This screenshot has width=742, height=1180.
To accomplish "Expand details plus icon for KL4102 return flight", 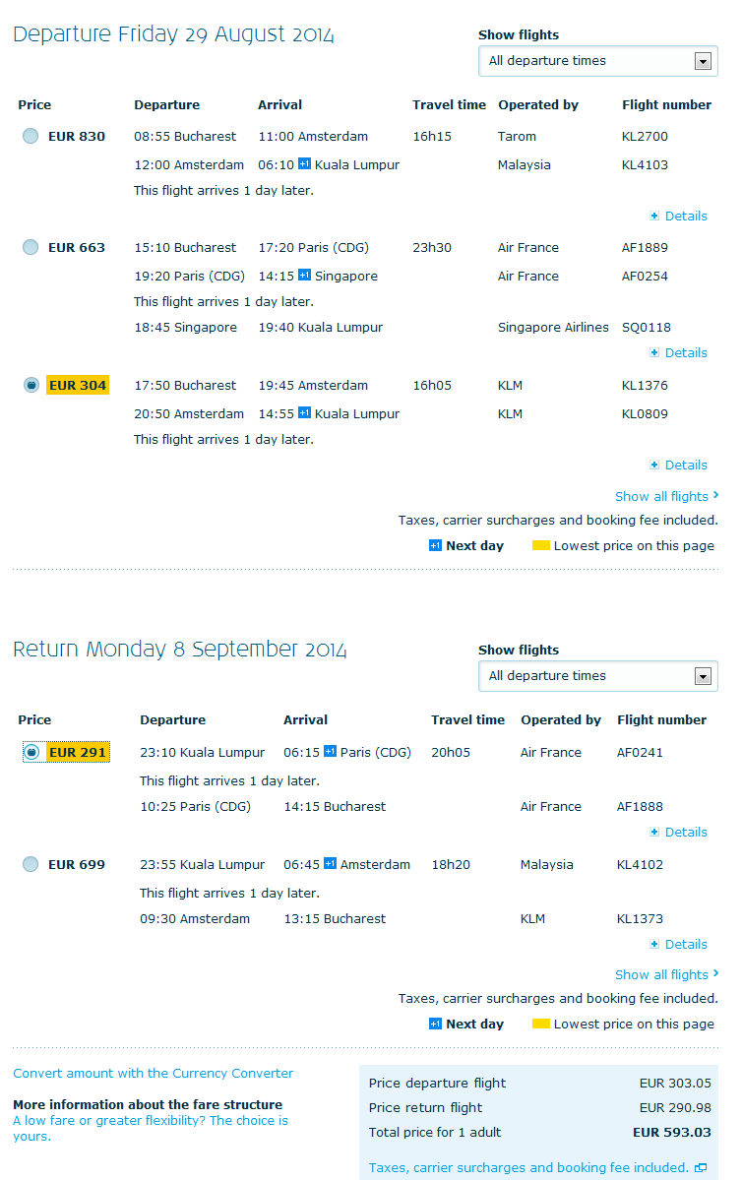I will click(654, 945).
